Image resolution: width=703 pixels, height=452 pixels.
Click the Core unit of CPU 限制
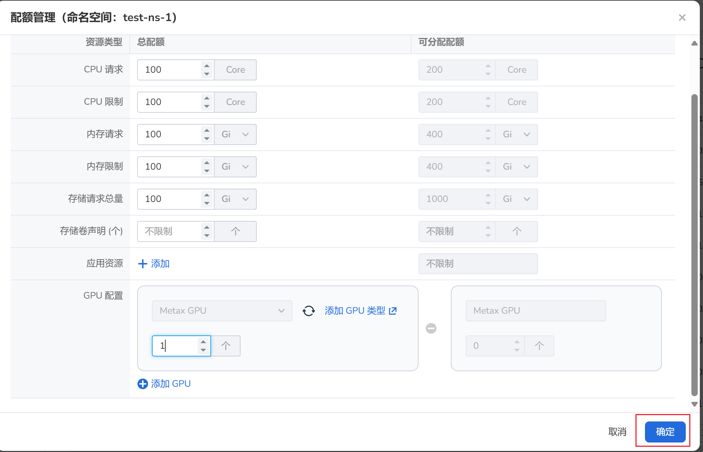click(235, 102)
